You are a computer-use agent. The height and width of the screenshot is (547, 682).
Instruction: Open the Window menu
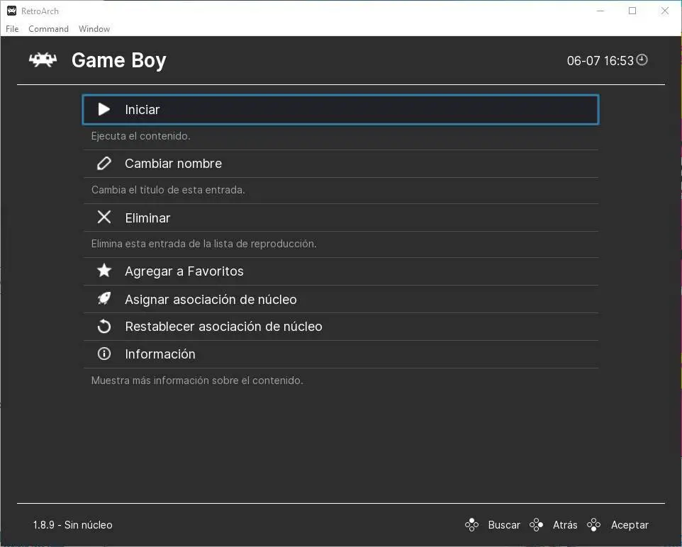pos(94,29)
